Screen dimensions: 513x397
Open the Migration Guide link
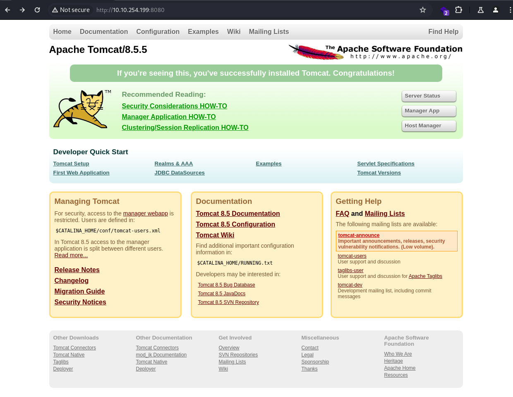pos(79,292)
